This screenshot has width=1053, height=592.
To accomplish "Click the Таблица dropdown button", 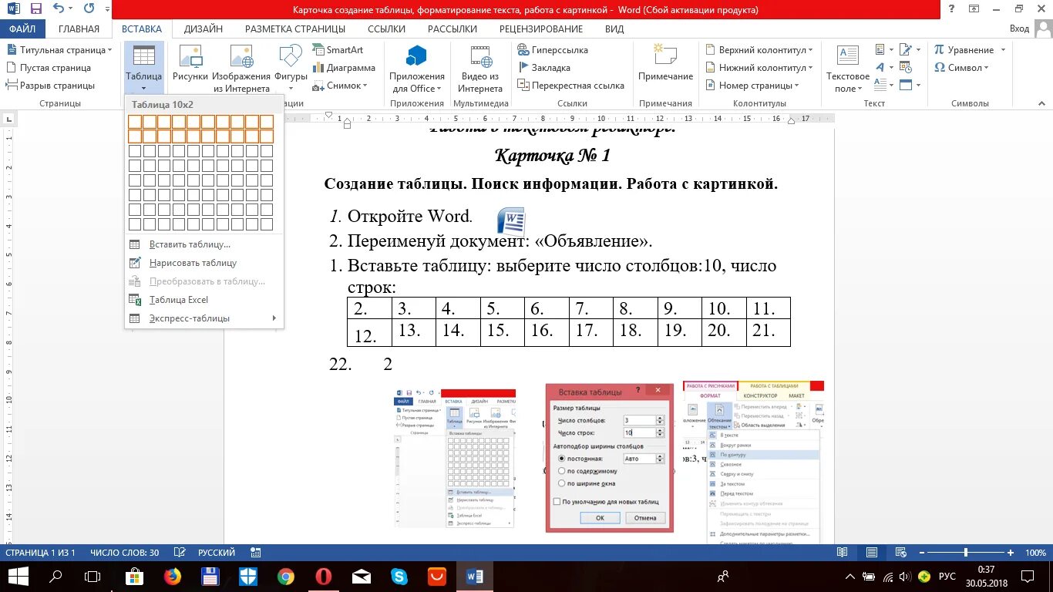I will (143, 68).
